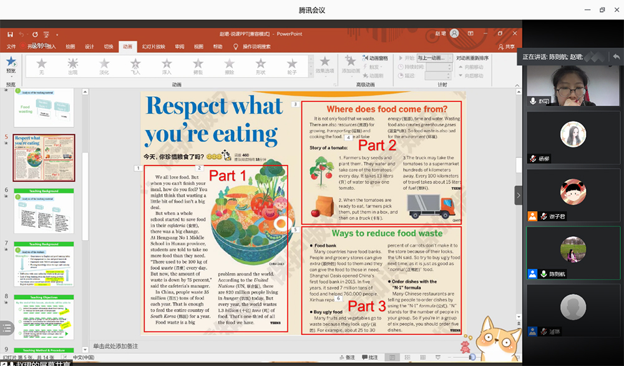The image size is (624, 366).
Task: Toggle the 备注 notes pane in status bar
Action: tap(346, 357)
